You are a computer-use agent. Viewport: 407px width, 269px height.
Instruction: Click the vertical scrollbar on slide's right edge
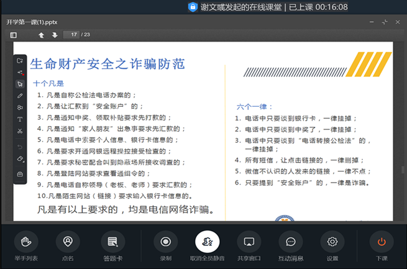(403, 170)
